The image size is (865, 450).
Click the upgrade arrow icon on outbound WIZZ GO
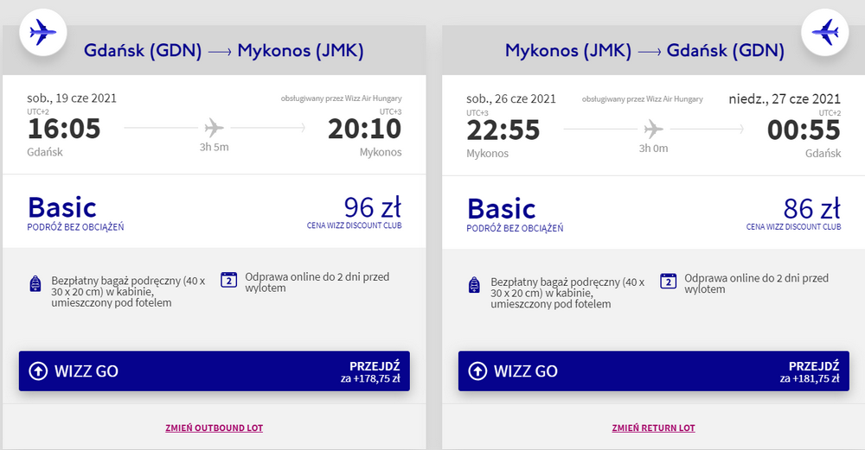click(38, 371)
